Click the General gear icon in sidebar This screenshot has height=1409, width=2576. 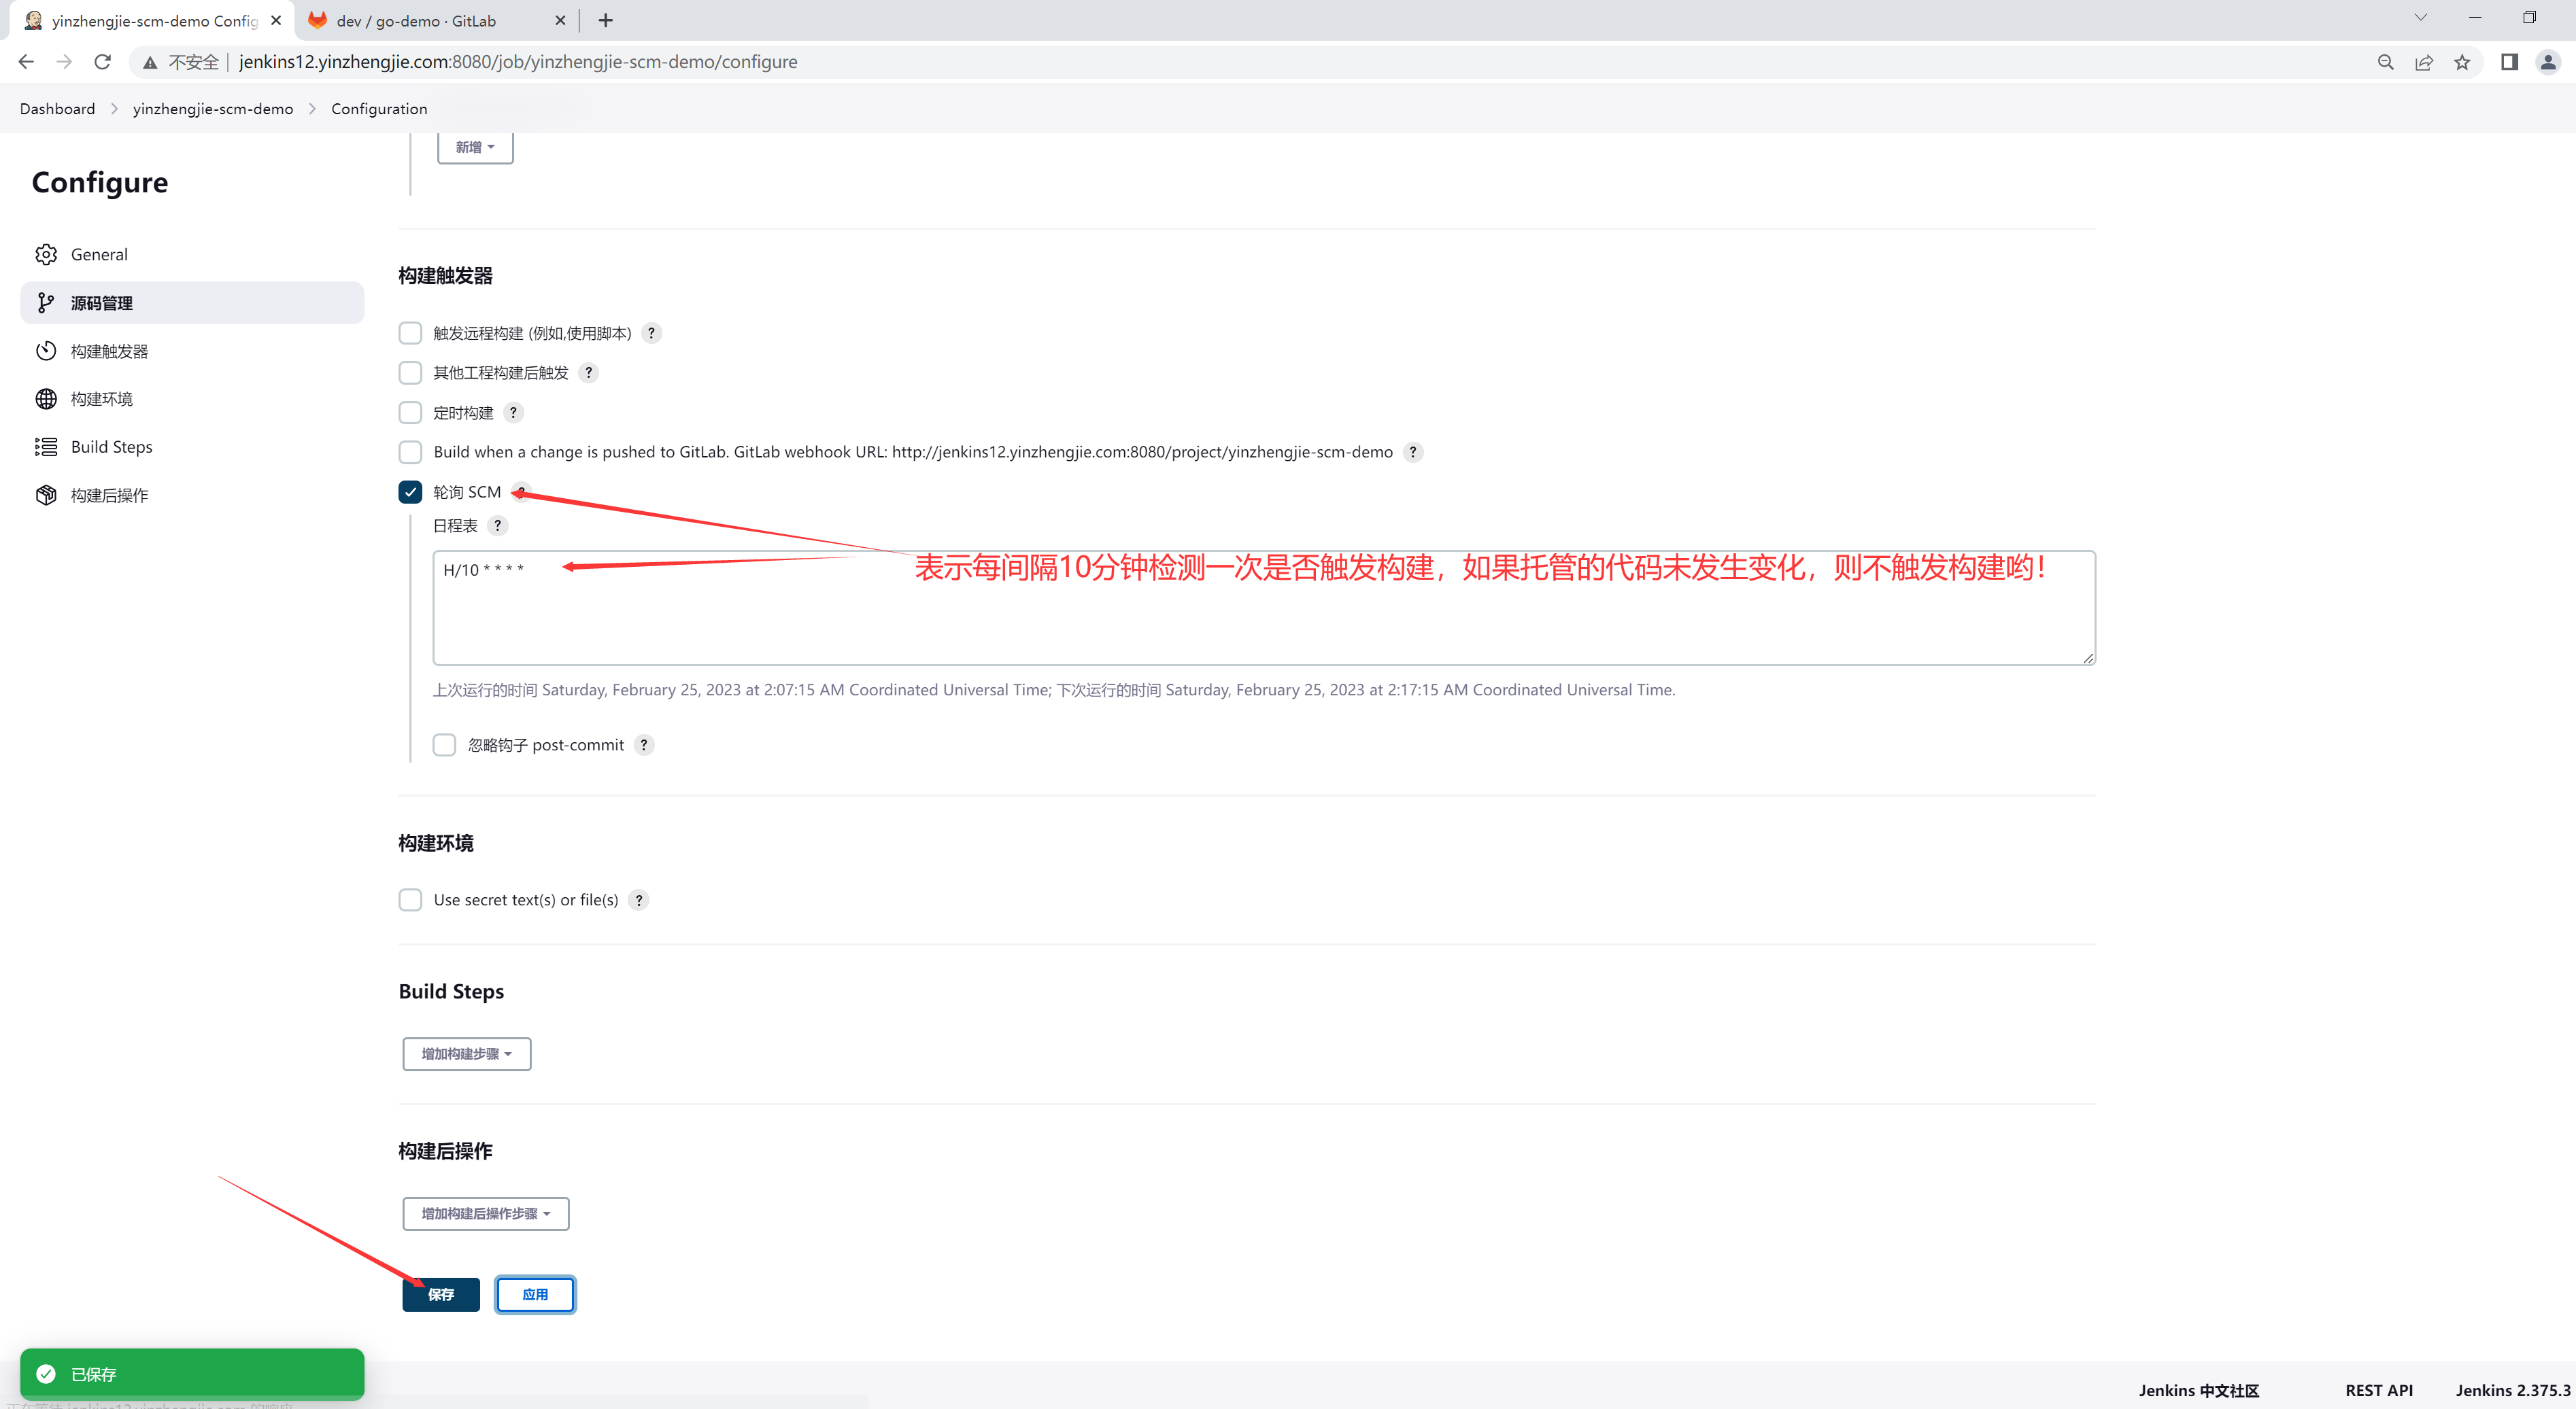[x=46, y=254]
